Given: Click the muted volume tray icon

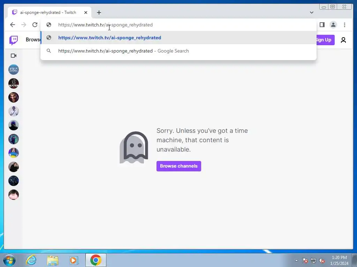Looking at the screenshot, I should pos(322,260).
